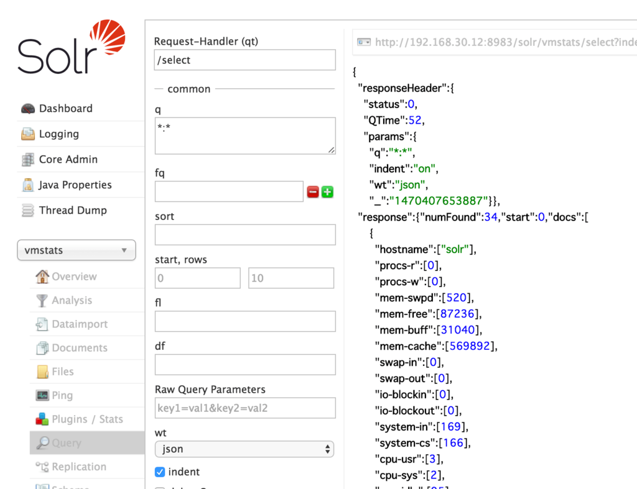Viewport: 637px width, 489px height.
Task: Add fq row with green plus
Action: click(327, 192)
